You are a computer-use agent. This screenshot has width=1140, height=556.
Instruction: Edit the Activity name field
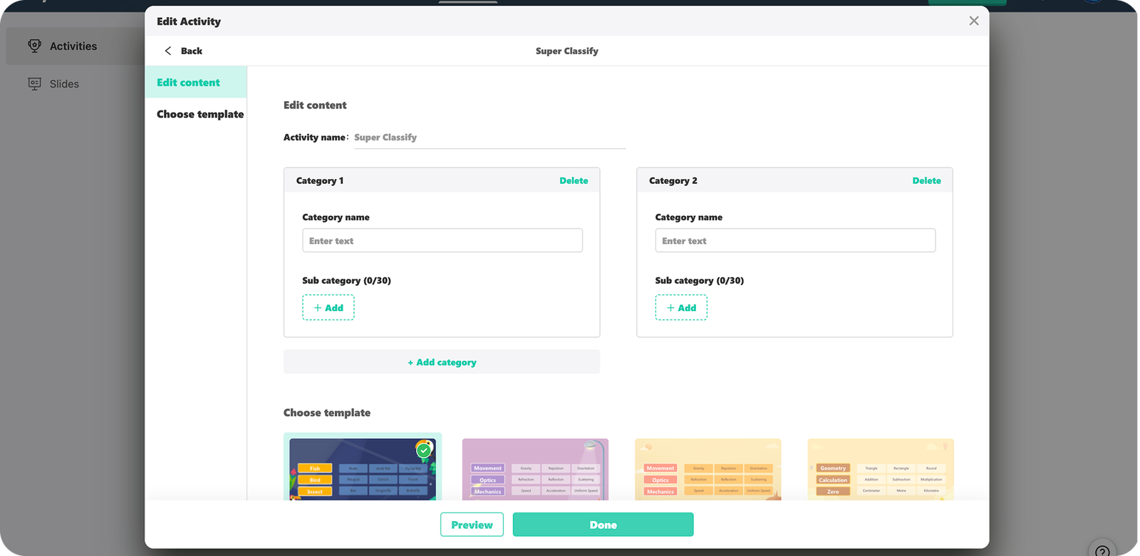(489, 138)
